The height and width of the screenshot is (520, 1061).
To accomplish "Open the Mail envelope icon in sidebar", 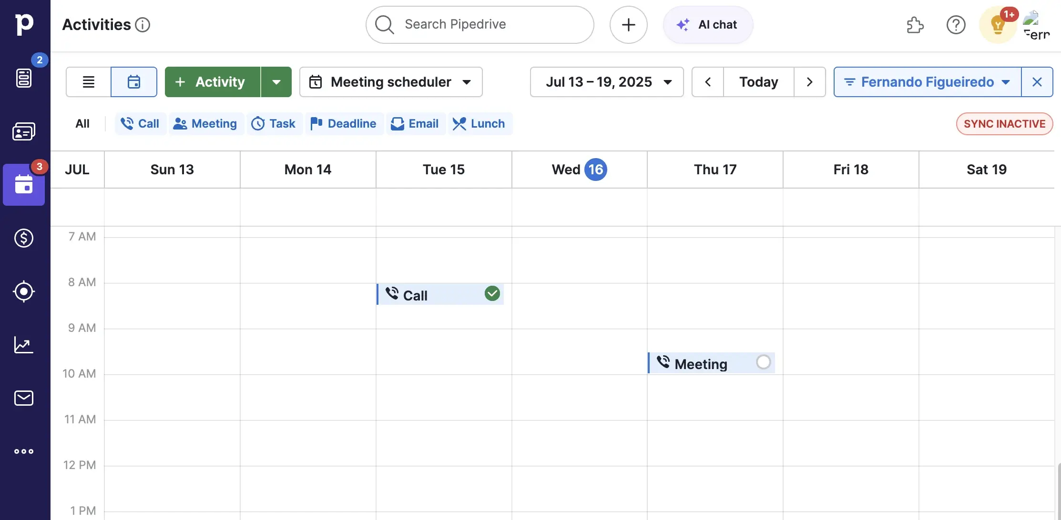I will pyautogui.click(x=24, y=398).
